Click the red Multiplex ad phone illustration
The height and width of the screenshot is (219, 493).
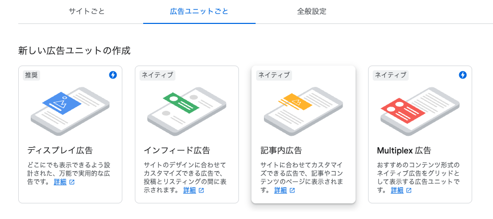(x=420, y=111)
